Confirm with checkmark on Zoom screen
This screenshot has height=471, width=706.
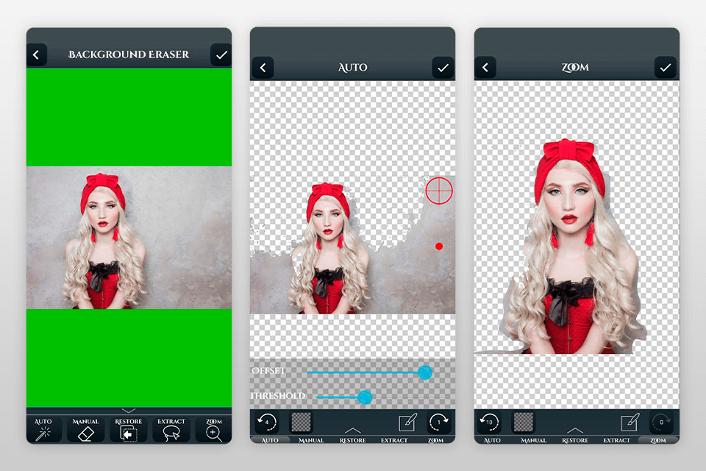pyautogui.click(x=666, y=68)
